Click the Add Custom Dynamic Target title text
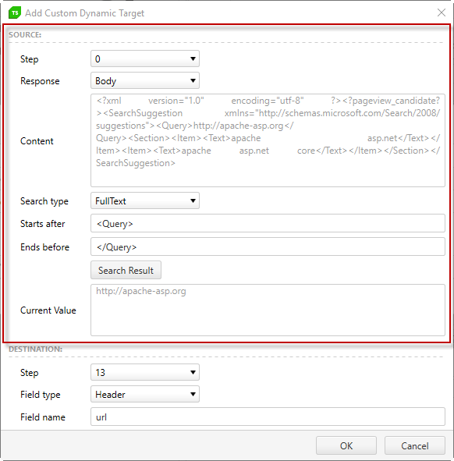This screenshot has height=461, width=454. point(85,13)
